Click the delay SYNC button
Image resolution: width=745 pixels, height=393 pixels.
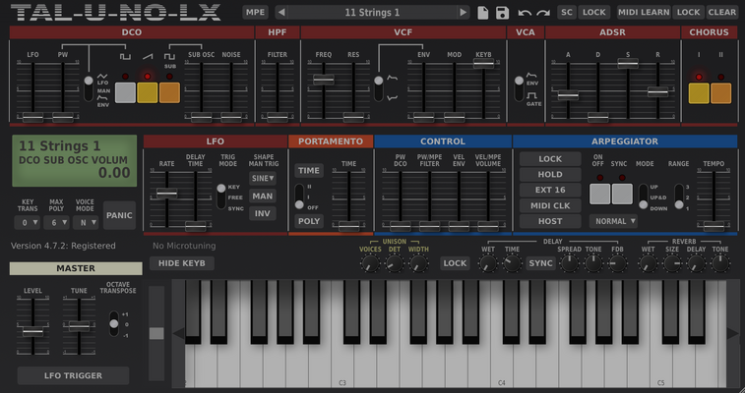(x=540, y=263)
